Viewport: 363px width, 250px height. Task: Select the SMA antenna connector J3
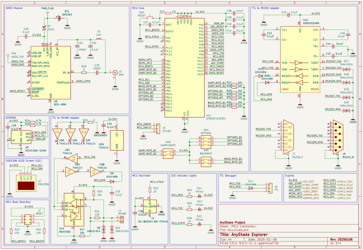tap(115, 73)
